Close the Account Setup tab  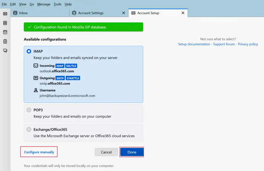tap(183, 13)
